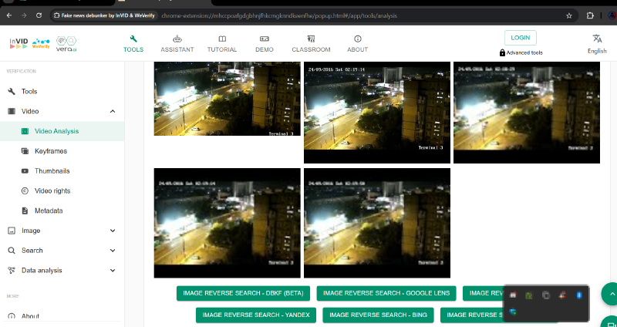Click the first video keyframe thumbnail

(227, 99)
